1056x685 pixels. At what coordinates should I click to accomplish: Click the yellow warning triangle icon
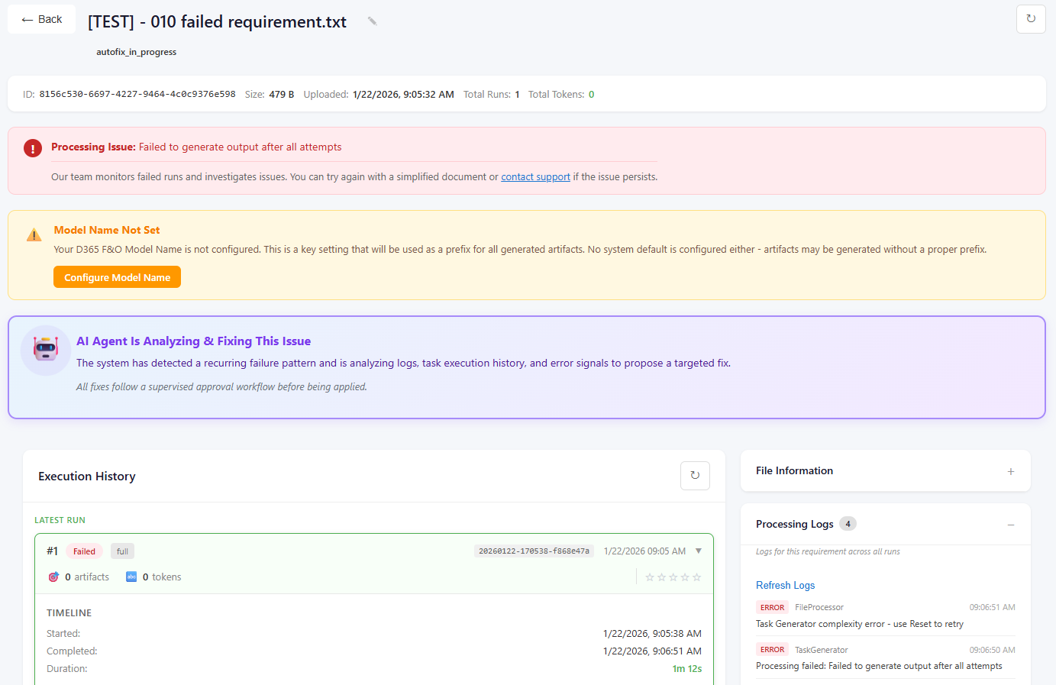coord(34,234)
